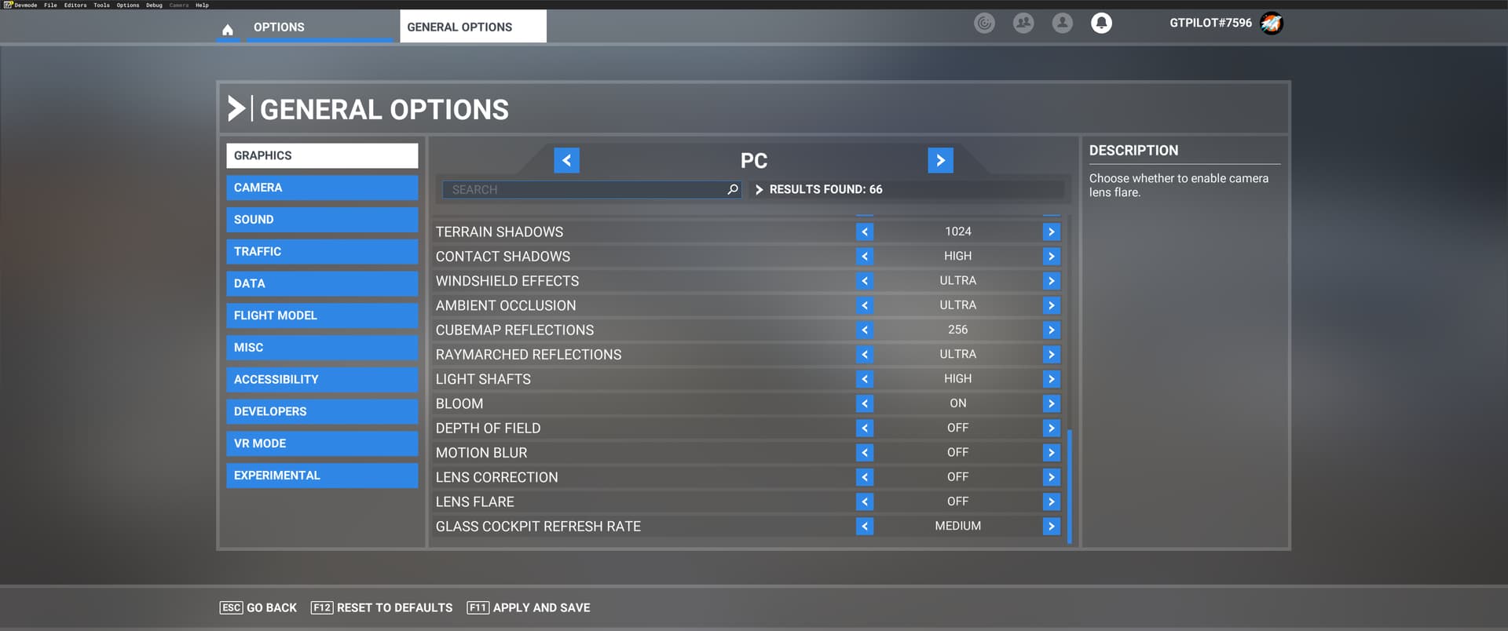Switch to next platform right of PC
The image size is (1508, 631).
[x=940, y=160]
